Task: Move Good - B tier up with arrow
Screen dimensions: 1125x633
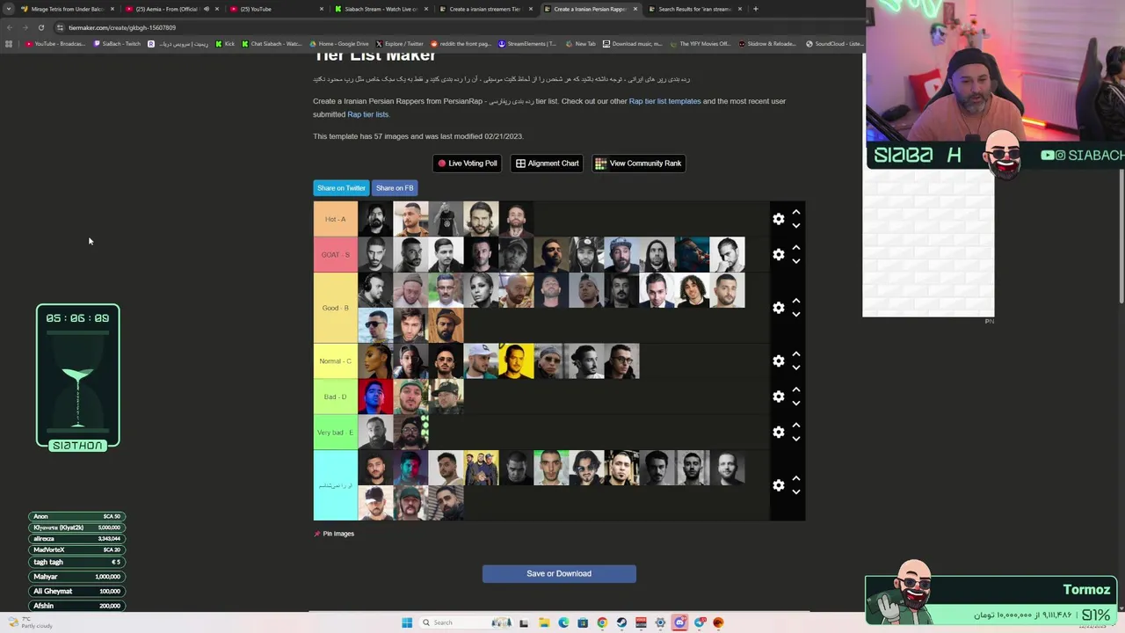Action: pos(796,301)
